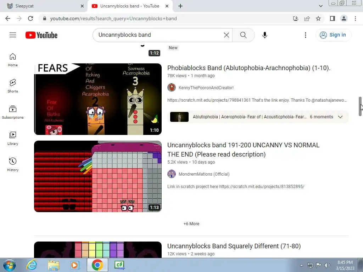Open the Chrome profile avatar

tap(344, 18)
